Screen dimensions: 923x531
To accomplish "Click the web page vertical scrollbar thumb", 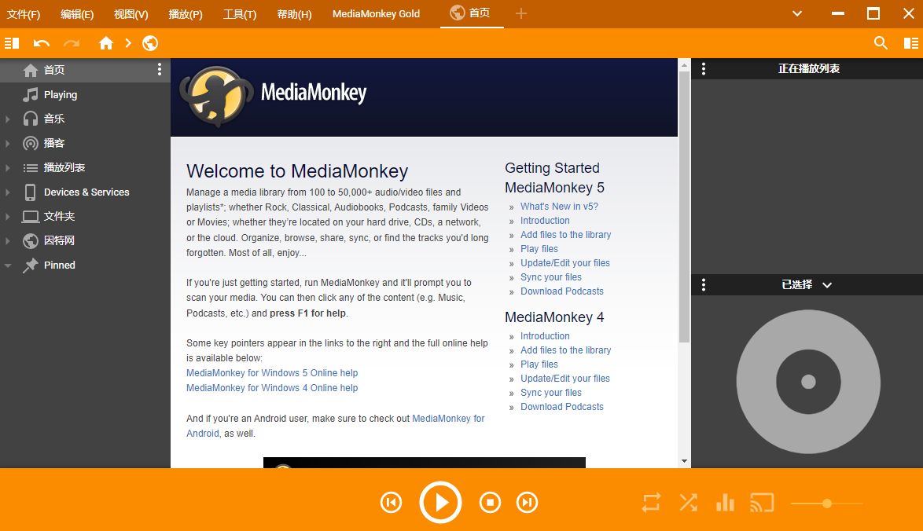I will (x=684, y=207).
